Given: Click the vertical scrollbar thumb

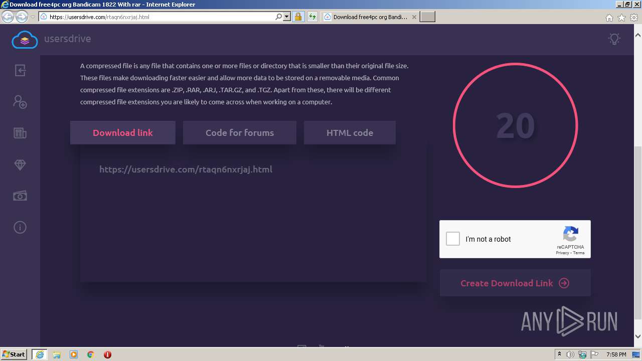Looking at the screenshot, I should [637, 233].
